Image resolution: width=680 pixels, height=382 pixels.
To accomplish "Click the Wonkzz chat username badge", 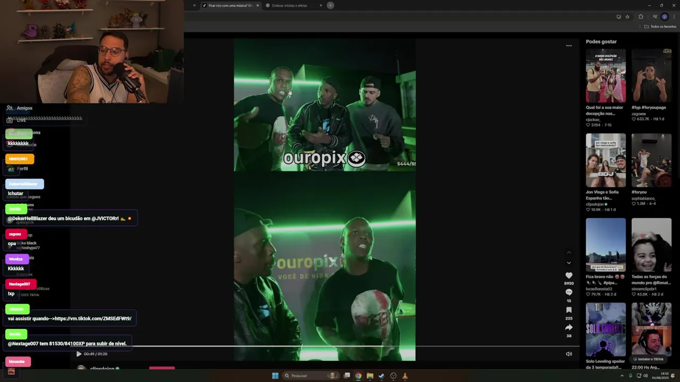I will [16, 259].
